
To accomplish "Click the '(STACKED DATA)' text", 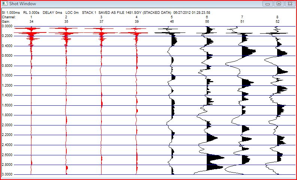I will tap(157, 13).
